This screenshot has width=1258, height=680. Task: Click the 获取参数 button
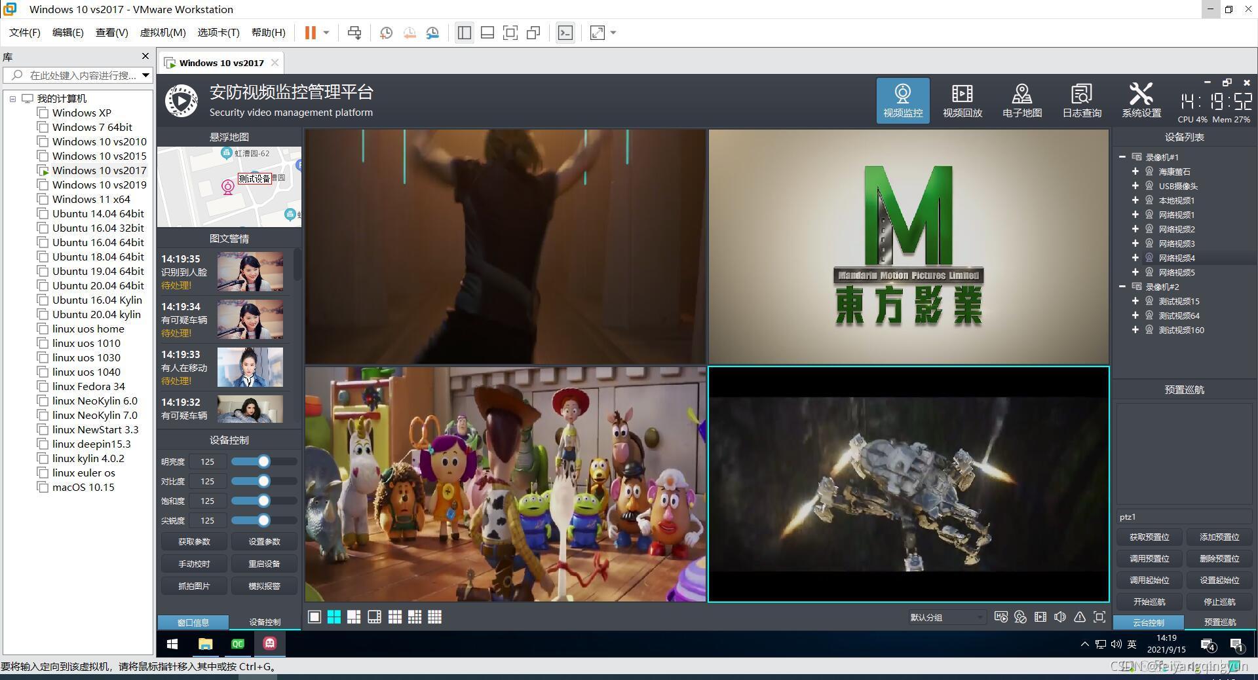pyautogui.click(x=194, y=542)
